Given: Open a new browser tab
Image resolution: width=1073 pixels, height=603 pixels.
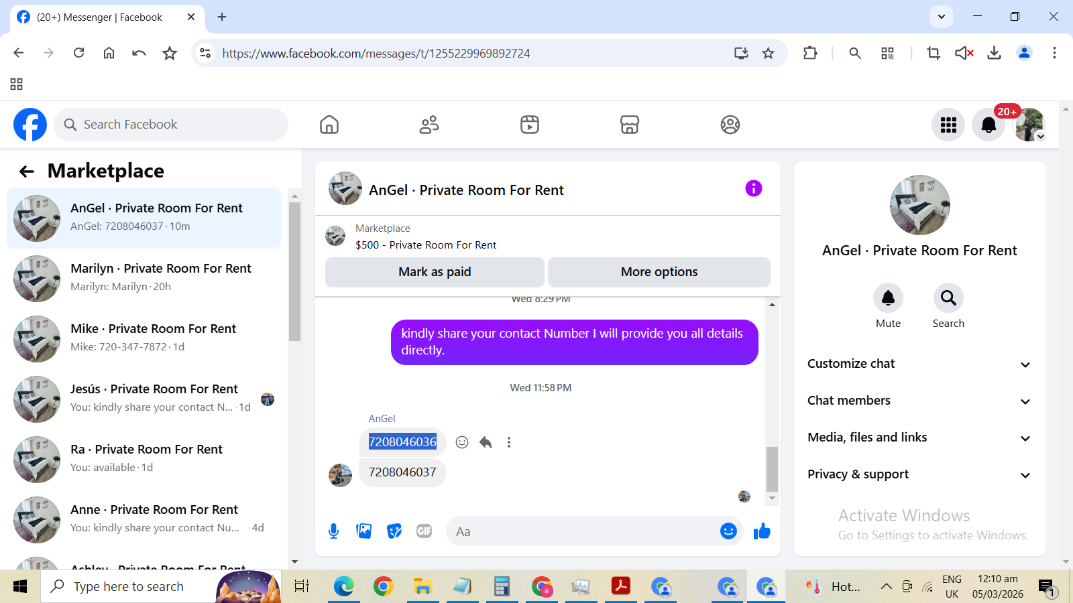Looking at the screenshot, I should (x=222, y=17).
